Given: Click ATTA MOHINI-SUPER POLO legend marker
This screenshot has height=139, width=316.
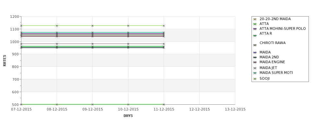Looking at the screenshot, I should point(255,29).
